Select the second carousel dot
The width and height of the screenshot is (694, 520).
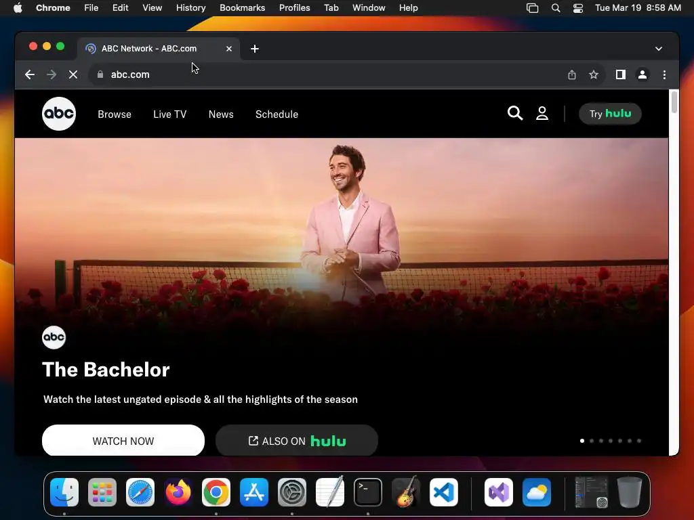[592, 440]
